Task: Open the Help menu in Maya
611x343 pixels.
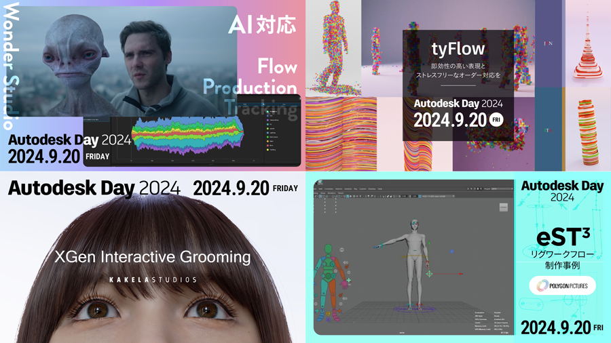Action: [x=380, y=189]
